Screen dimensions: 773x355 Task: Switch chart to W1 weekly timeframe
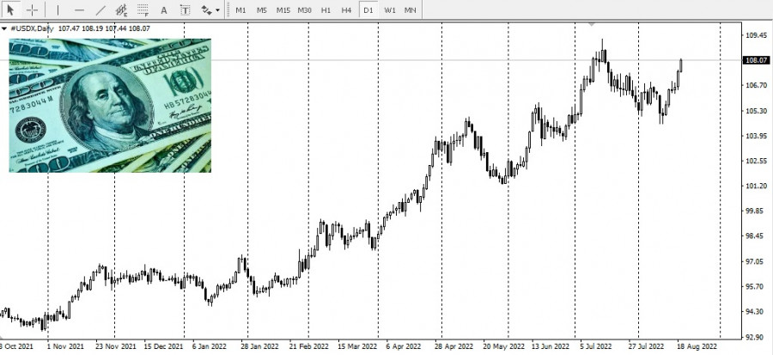click(x=389, y=9)
